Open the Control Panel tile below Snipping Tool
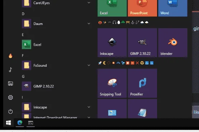The width and height of the screenshot is (199, 132). click(x=112, y=108)
